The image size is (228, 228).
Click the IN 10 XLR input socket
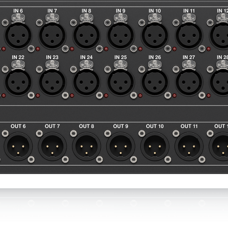point(155,36)
